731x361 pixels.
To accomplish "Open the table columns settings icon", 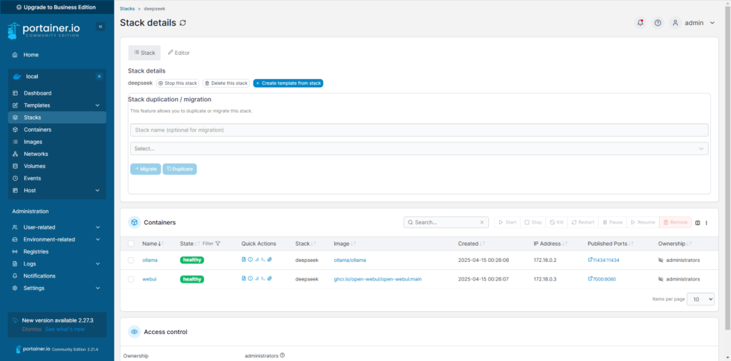I will tap(698, 222).
